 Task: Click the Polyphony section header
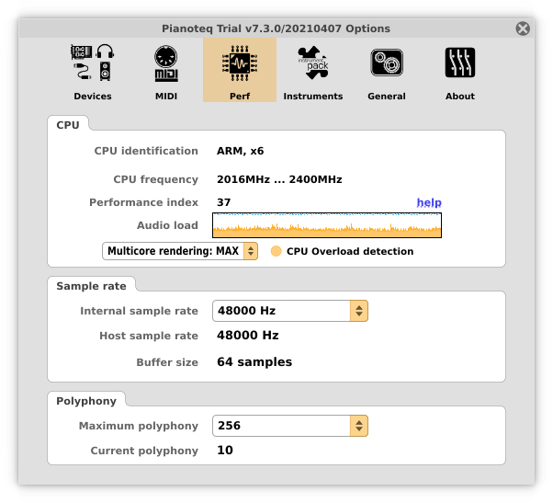pos(86,401)
